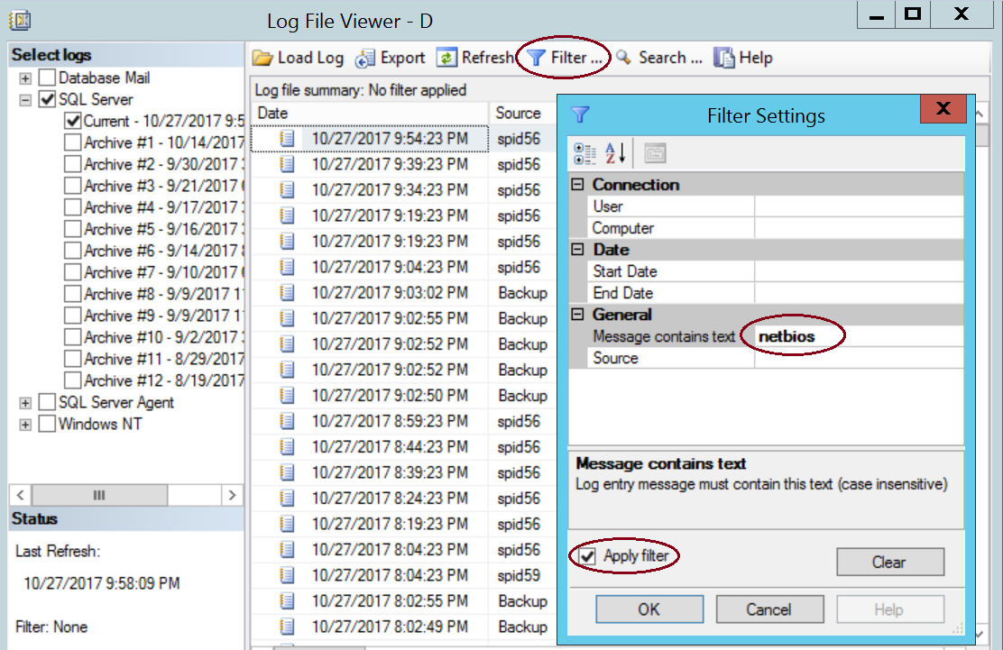
Task: Select the 10/27/2017 9:02:52 PM first Backup row
Action: [403, 343]
